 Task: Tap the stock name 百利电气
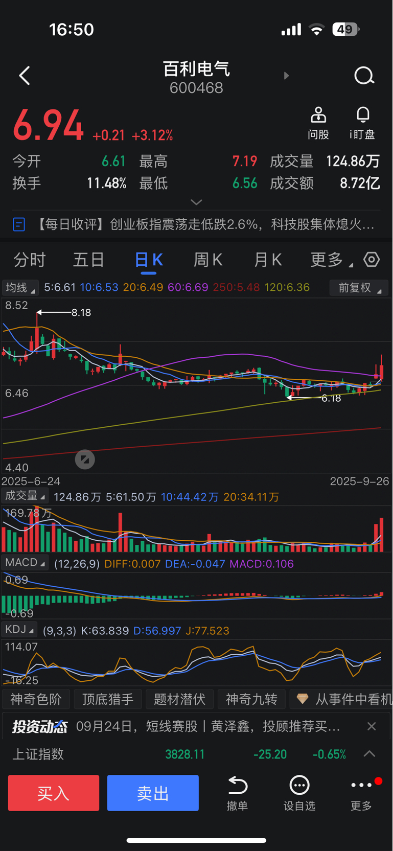point(196,68)
